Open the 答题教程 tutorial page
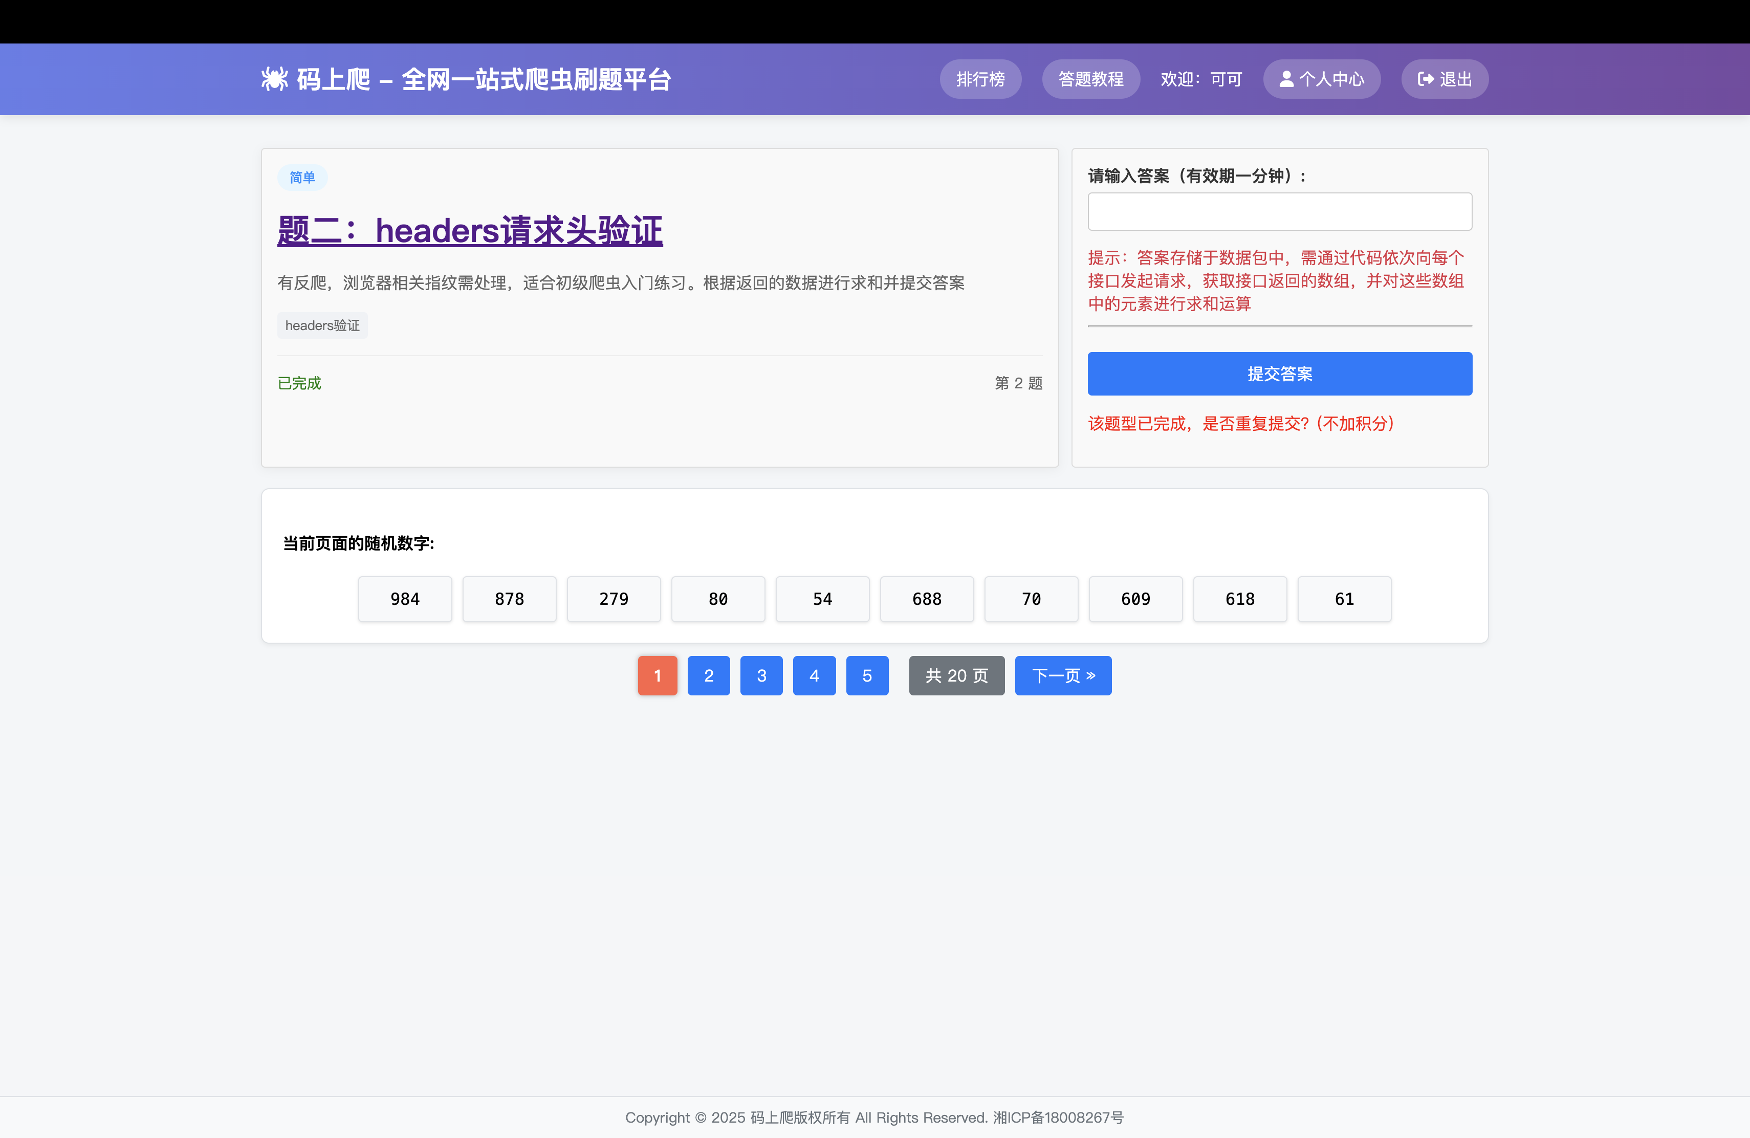Viewport: 1750px width, 1138px height. (x=1090, y=79)
